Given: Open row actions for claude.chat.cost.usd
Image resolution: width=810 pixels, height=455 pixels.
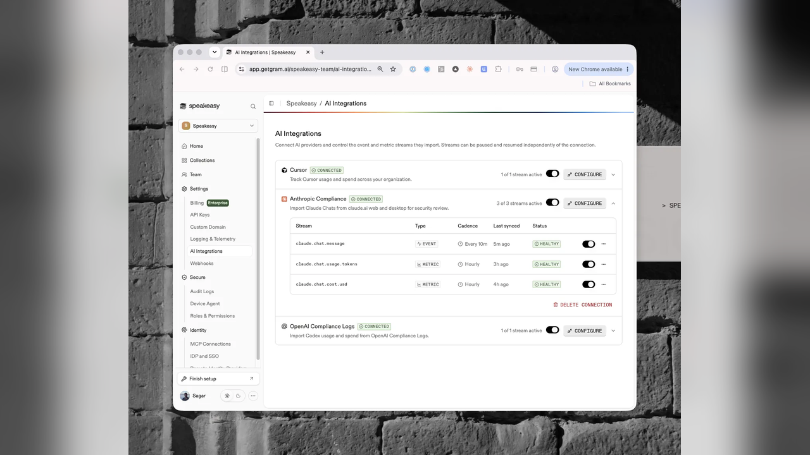Looking at the screenshot, I should [603, 284].
